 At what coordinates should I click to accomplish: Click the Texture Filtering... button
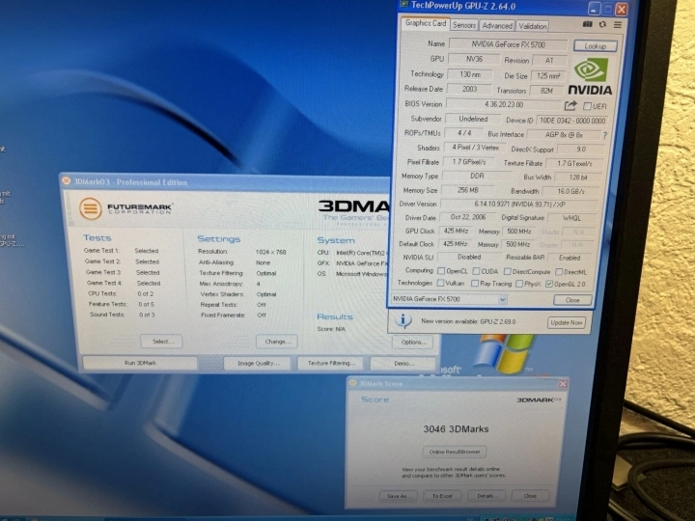click(x=331, y=364)
